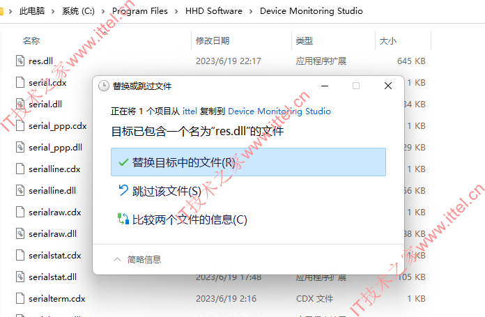
Task: Expand chevron after Program Files breadcrumb
Action: 176,11
